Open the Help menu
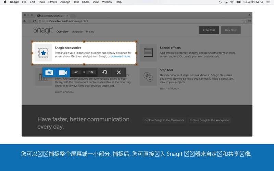This screenshot has width=274, height=171. point(119,2)
